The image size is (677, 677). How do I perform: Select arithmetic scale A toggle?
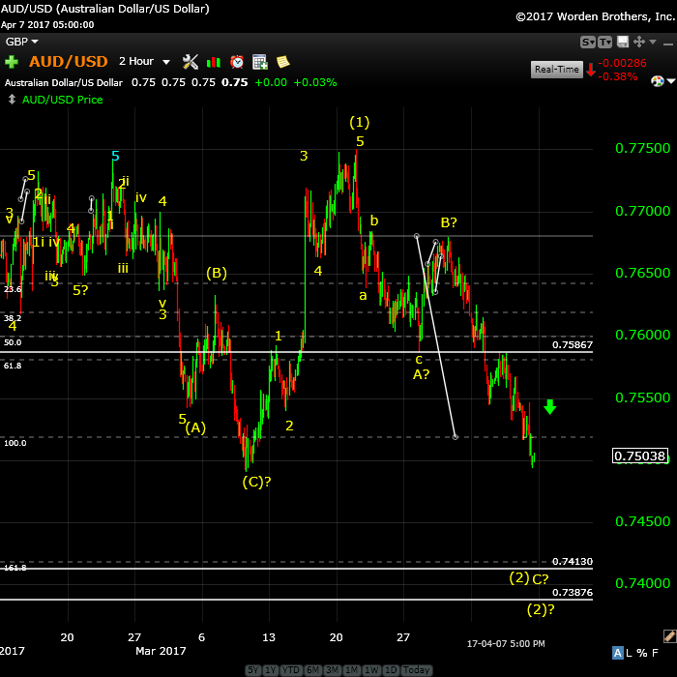pyautogui.click(x=617, y=653)
